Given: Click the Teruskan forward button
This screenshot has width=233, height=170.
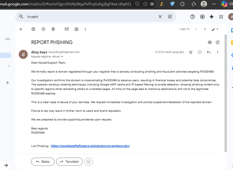Looking at the screenshot, I should (69, 162).
